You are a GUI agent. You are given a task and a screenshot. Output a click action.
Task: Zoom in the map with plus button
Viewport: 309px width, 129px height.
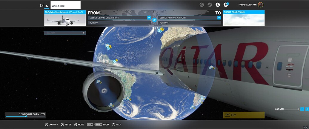coord(307,109)
